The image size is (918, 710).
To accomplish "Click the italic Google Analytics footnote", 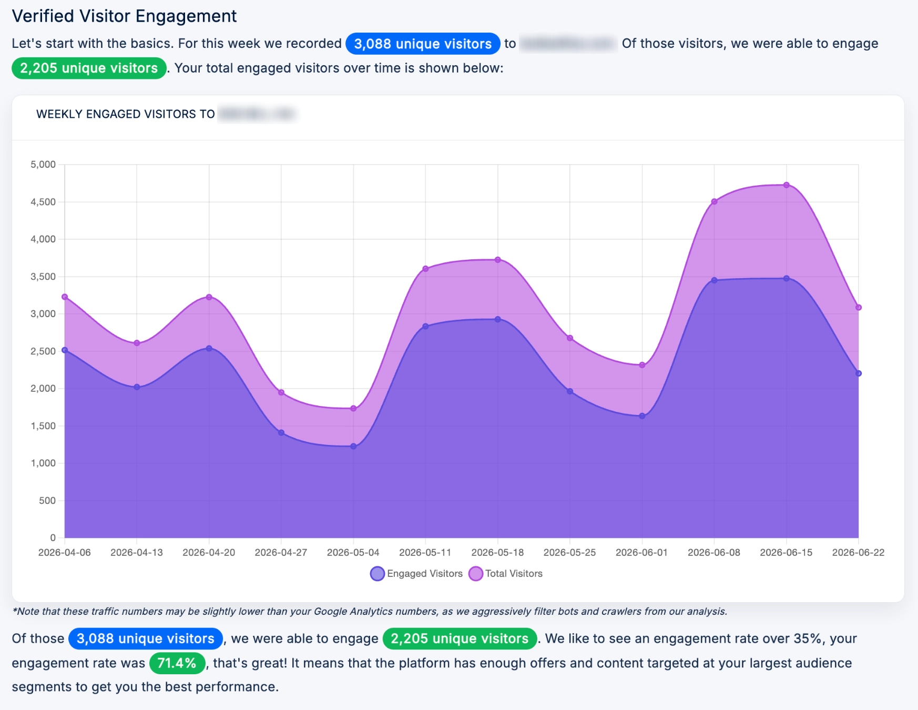I will (370, 611).
